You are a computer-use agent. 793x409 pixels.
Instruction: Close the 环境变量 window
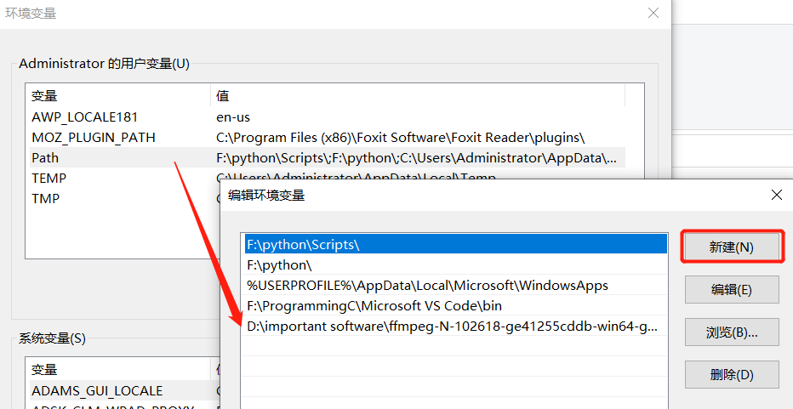(653, 13)
